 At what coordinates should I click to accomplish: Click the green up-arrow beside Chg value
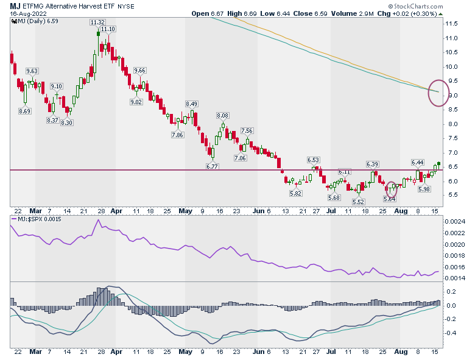[440, 14]
